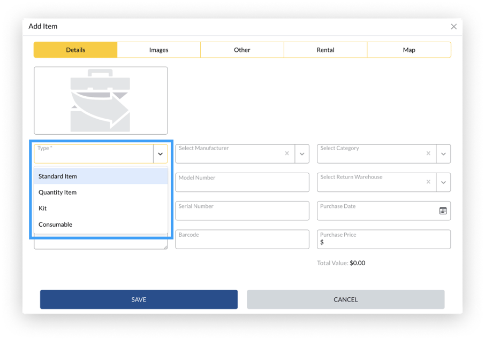Clear the Select Category field
485x340 pixels.
tap(428, 153)
